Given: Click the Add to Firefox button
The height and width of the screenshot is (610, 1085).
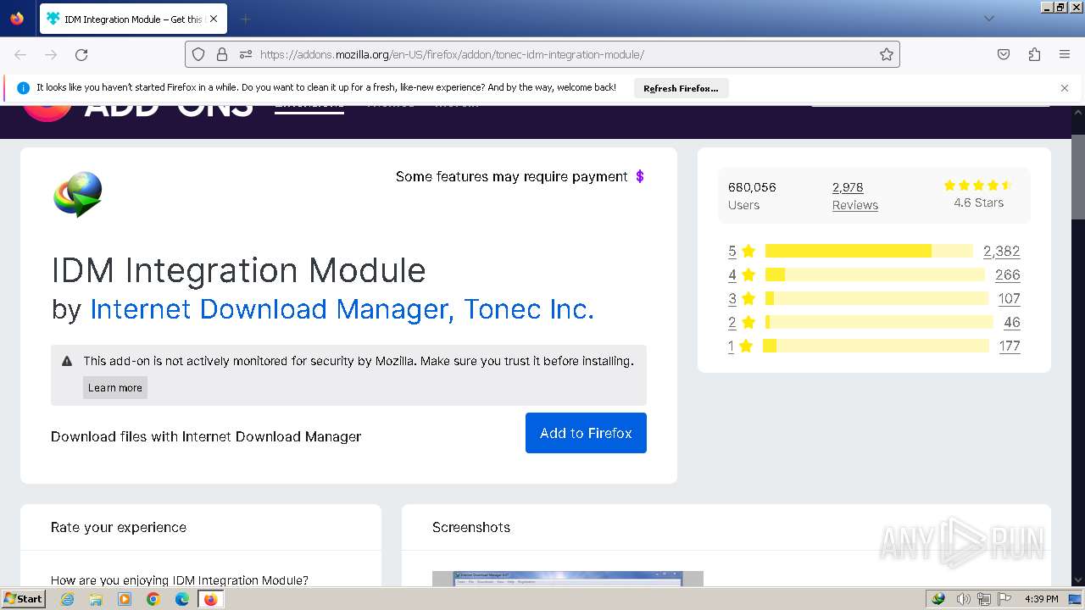Looking at the screenshot, I should pos(586,433).
